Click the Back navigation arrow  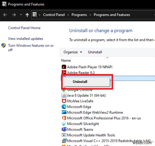(5, 15)
